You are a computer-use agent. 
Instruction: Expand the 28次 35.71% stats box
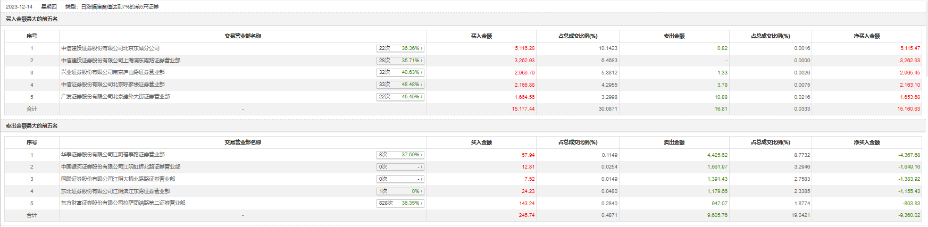(400, 61)
